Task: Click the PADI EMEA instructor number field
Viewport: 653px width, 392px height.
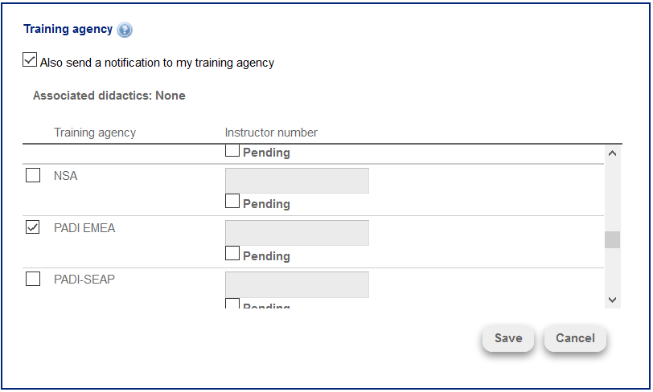Action: coord(297,233)
